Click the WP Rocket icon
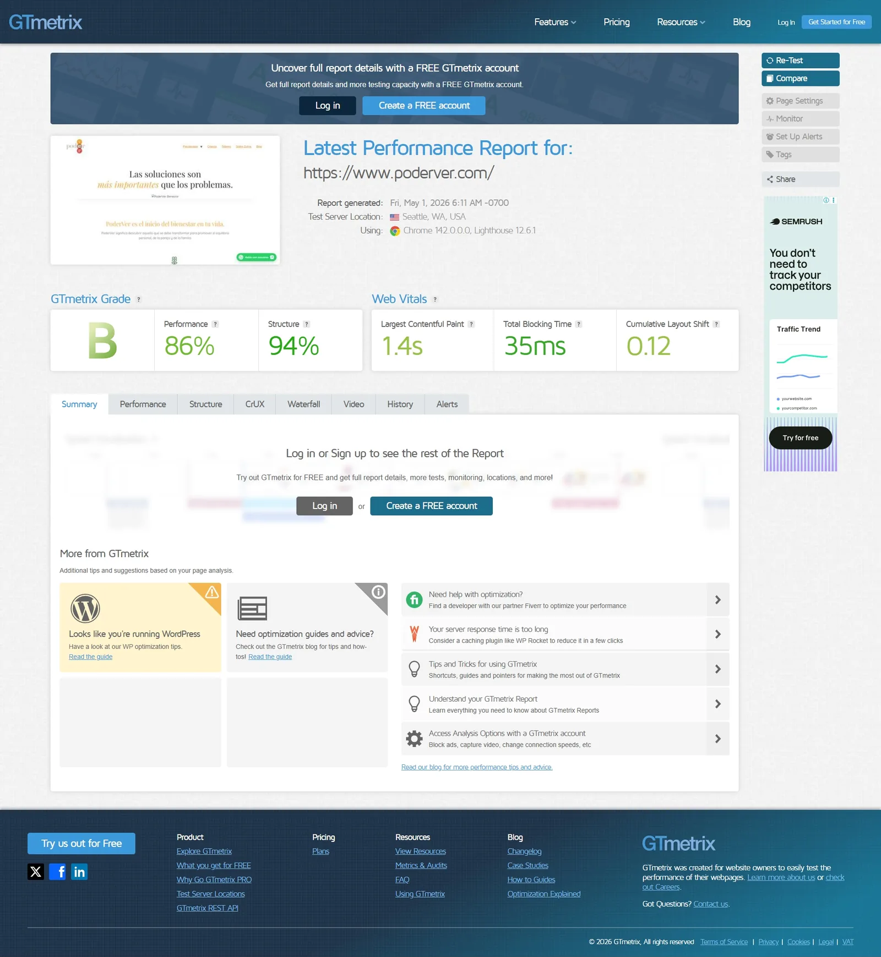 pyautogui.click(x=414, y=635)
